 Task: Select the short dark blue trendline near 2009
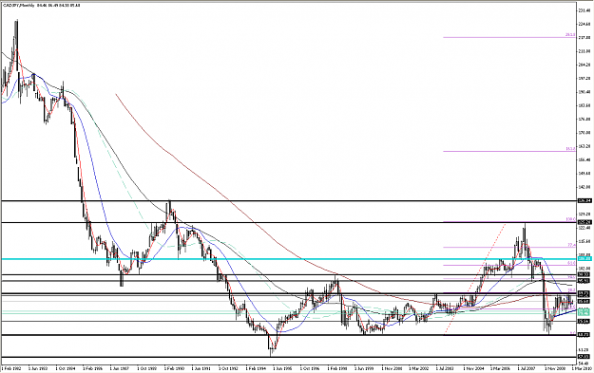[x=565, y=314]
